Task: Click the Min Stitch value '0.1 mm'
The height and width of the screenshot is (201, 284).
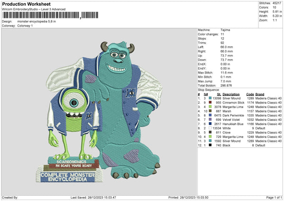Action: [x=226, y=77]
